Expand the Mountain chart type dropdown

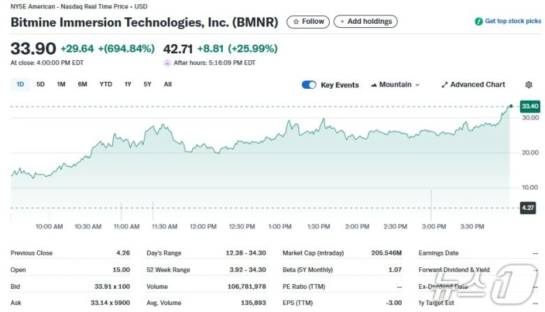tap(417, 85)
